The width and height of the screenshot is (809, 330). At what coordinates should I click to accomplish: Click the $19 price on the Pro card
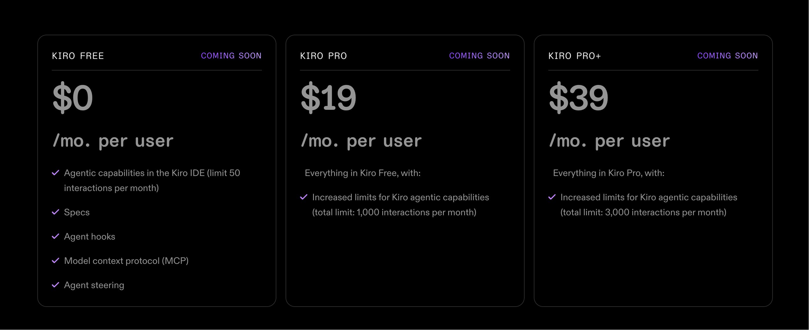point(328,97)
